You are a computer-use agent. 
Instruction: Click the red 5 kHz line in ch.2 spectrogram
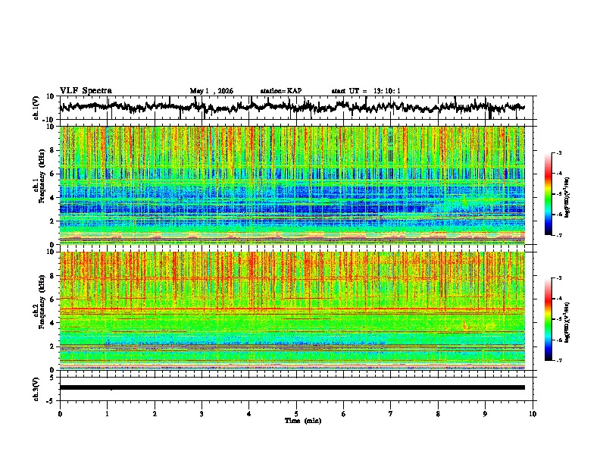(292, 309)
